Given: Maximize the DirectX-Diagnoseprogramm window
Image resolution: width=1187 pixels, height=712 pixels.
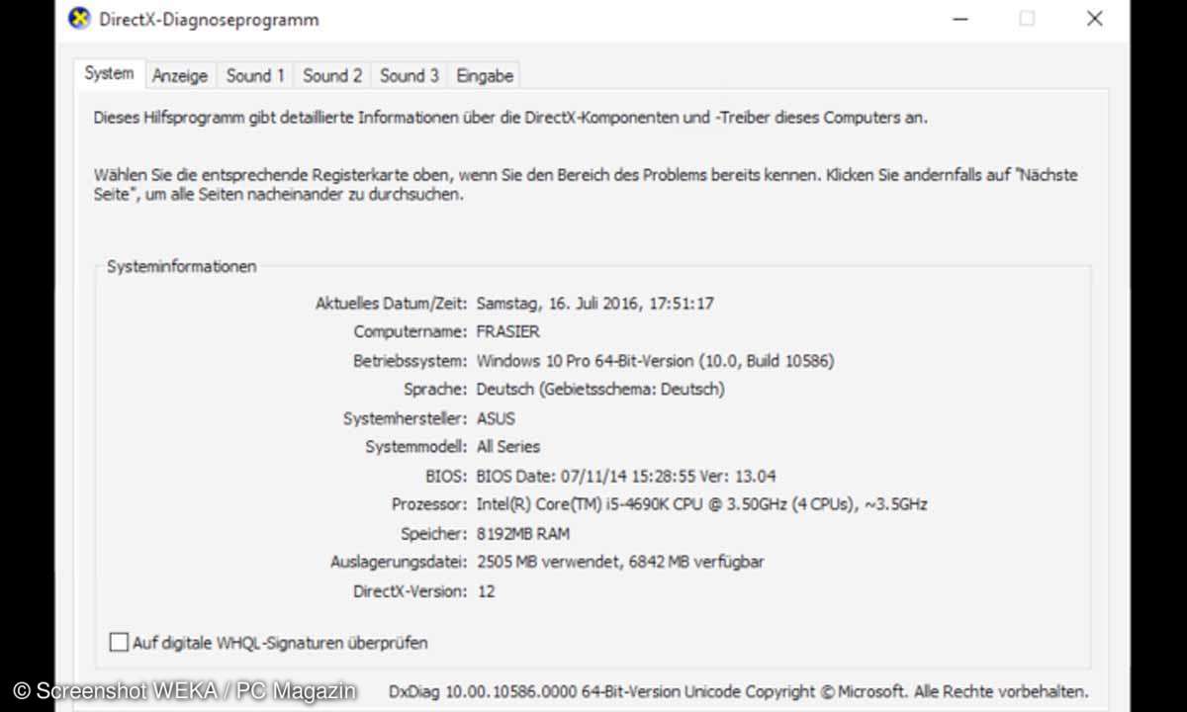Looking at the screenshot, I should pos(1027,19).
